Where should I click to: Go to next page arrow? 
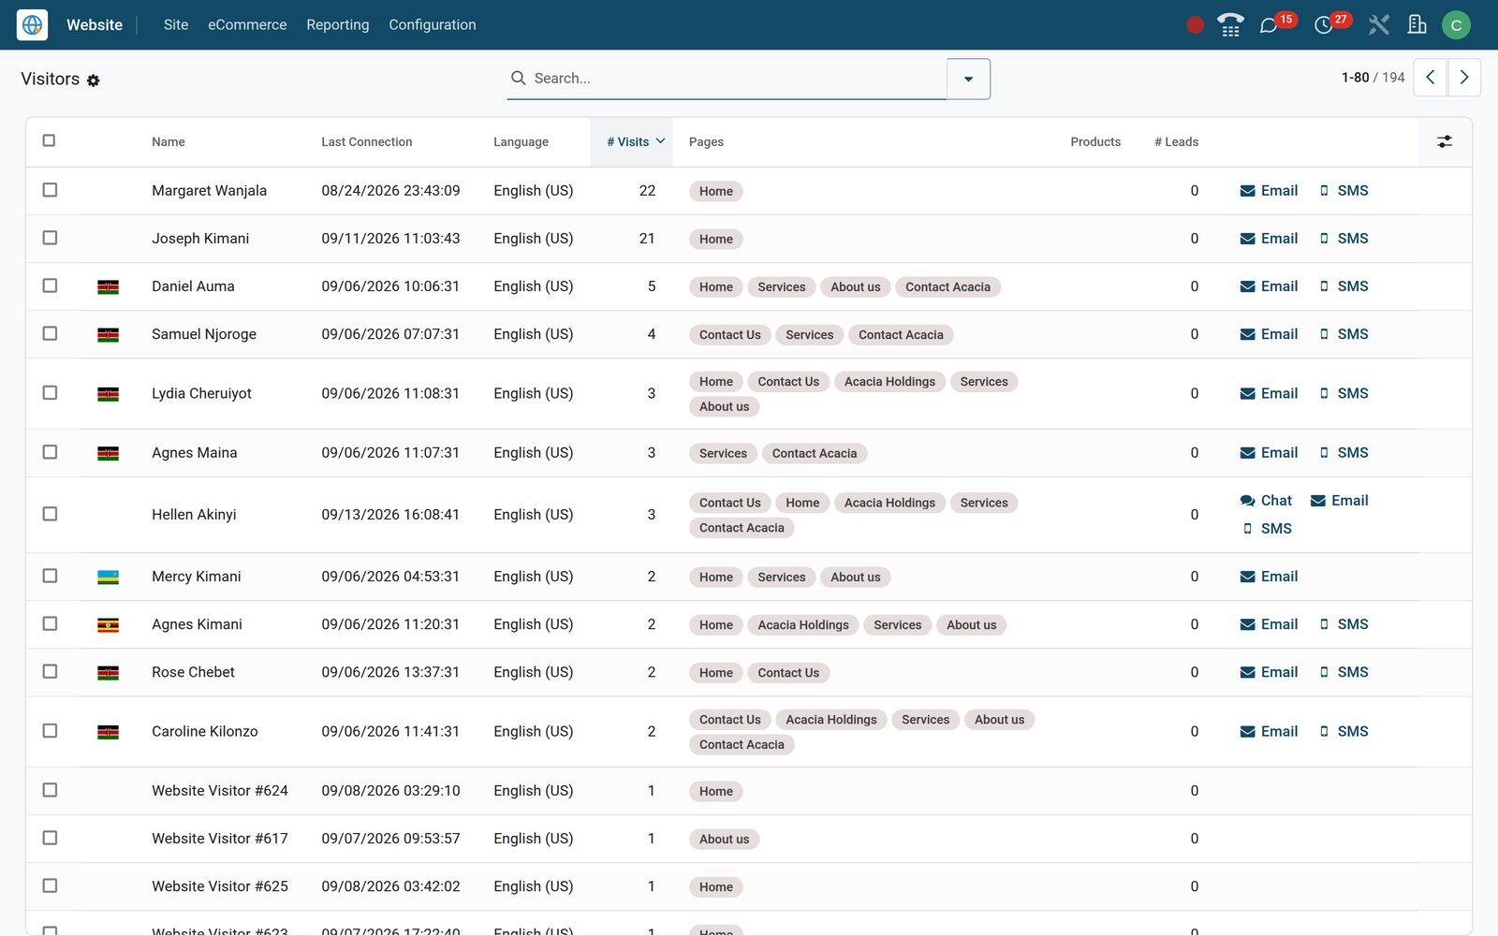(x=1464, y=78)
